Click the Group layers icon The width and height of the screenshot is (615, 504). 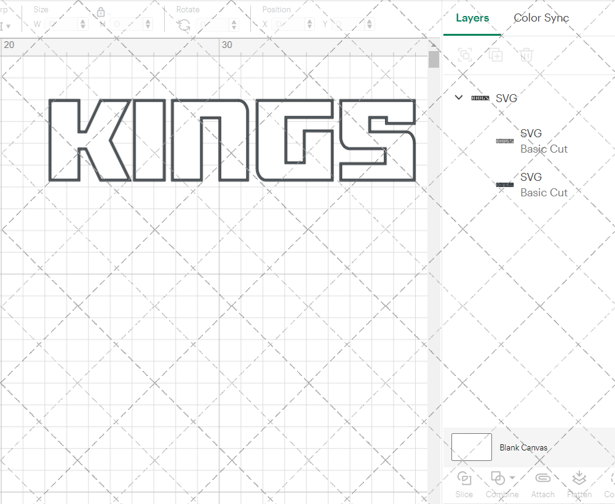click(x=465, y=55)
